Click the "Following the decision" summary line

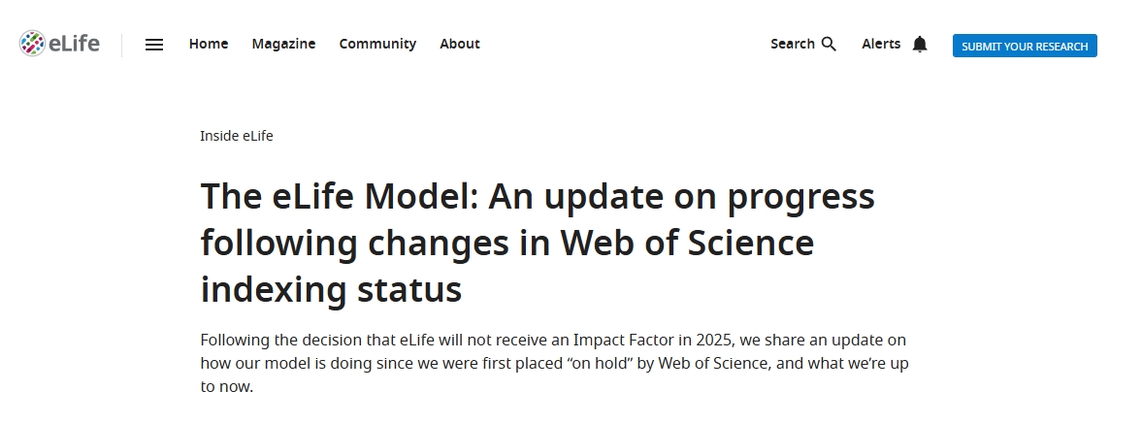[x=553, y=341]
